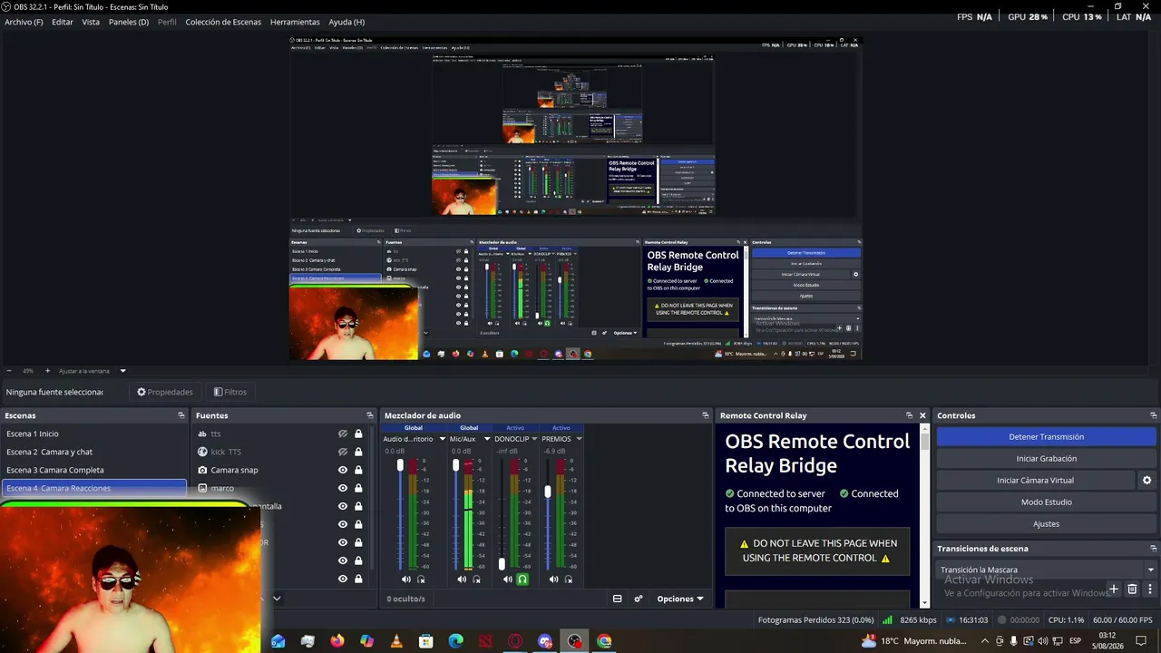Open the Mic/Aux channel dropdown
This screenshot has height=653, width=1161.
point(488,439)
